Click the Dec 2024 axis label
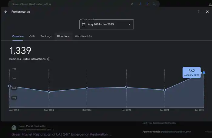Screen dimensions: 212x138 [164, 110]
